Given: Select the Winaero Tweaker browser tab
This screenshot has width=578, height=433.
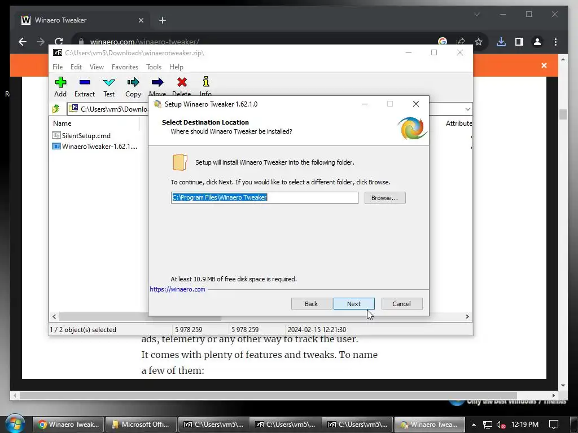Looking at the screenshot, I should tap(81, 20).
